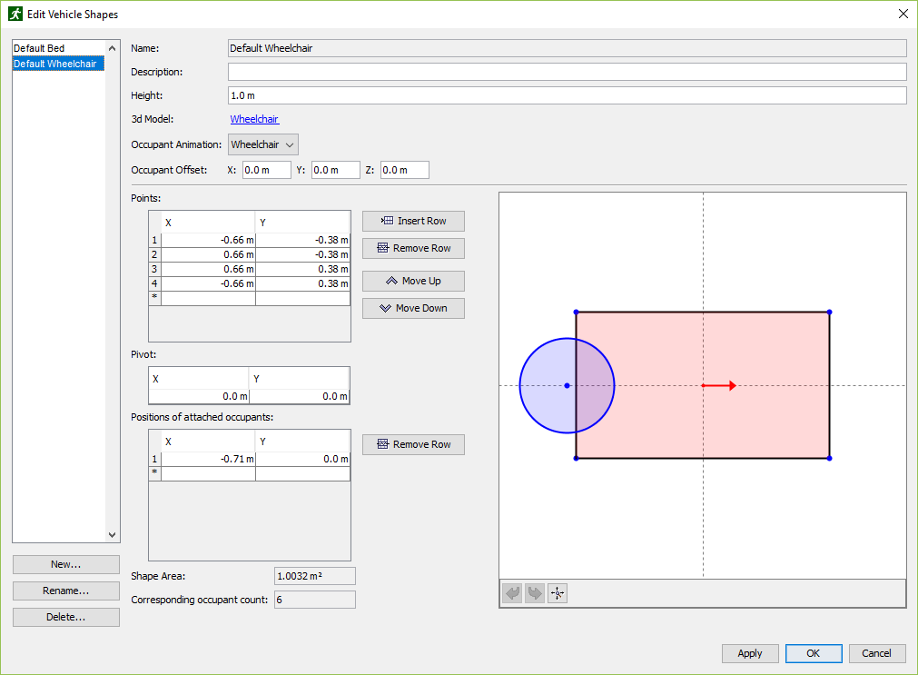Click the New... shape button

pos(66,565)
